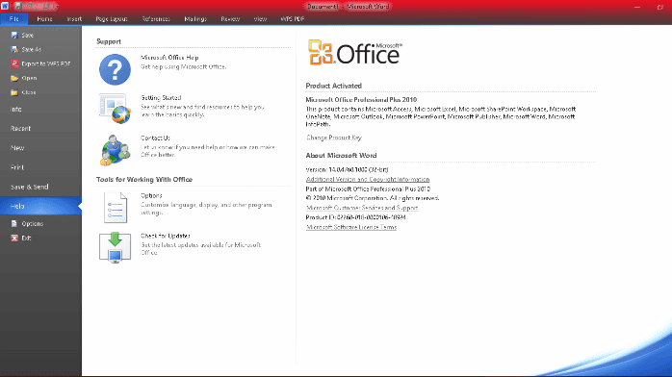Screen dimensions: 672x377
Task: Click the Save disk icon in the sidebar
Action: (14, 35)
